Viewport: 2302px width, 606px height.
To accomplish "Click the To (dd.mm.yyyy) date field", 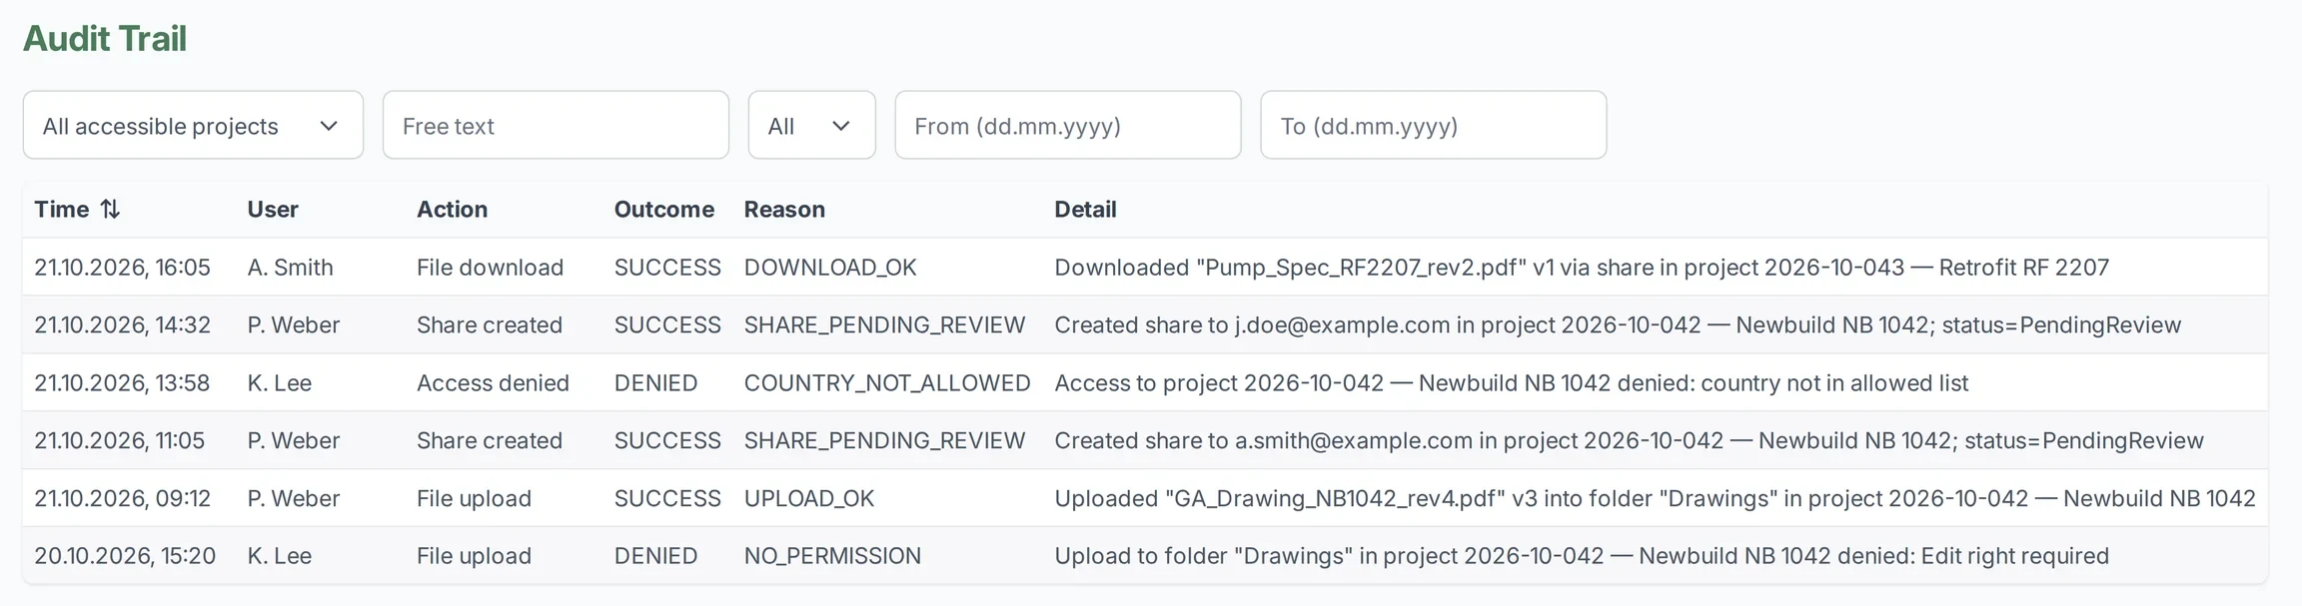I will pos(1434,125).
